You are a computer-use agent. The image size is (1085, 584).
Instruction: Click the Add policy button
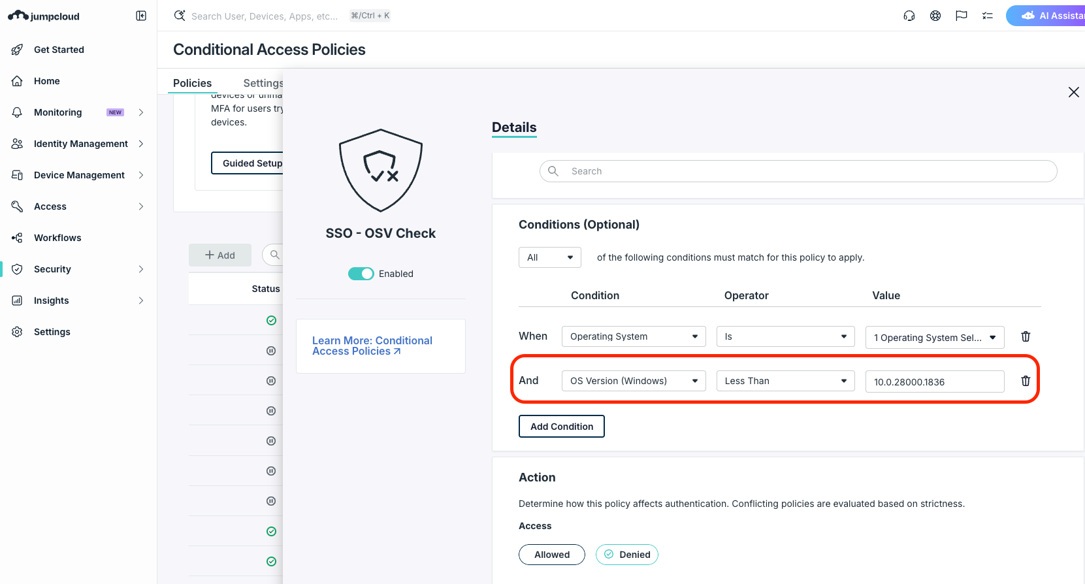[x=220, y=255]
